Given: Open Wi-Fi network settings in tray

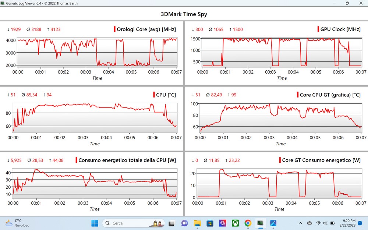Looking at the screenshot, I should click(318, 223).
